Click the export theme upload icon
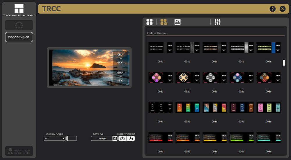The width and height of the screenshot is (291, 160). (123, 138)
